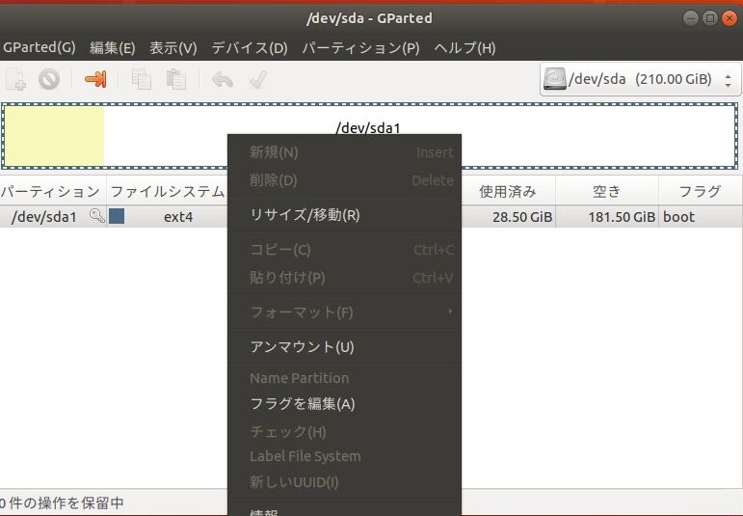
Task: Open the 表示(V) menu
Action: click(x=172, y=47)
